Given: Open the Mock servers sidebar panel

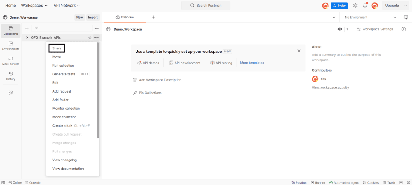Looking at the screenshot, I should 11,61.
